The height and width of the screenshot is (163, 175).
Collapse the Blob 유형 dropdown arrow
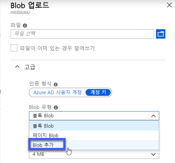pyautogui.click(x=153, y=116)
